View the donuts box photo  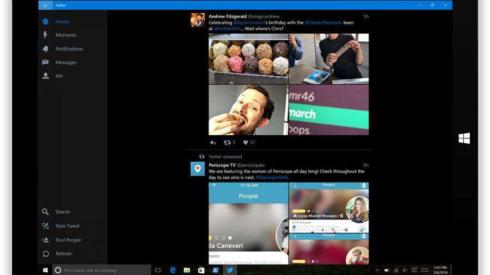point(248,59)
